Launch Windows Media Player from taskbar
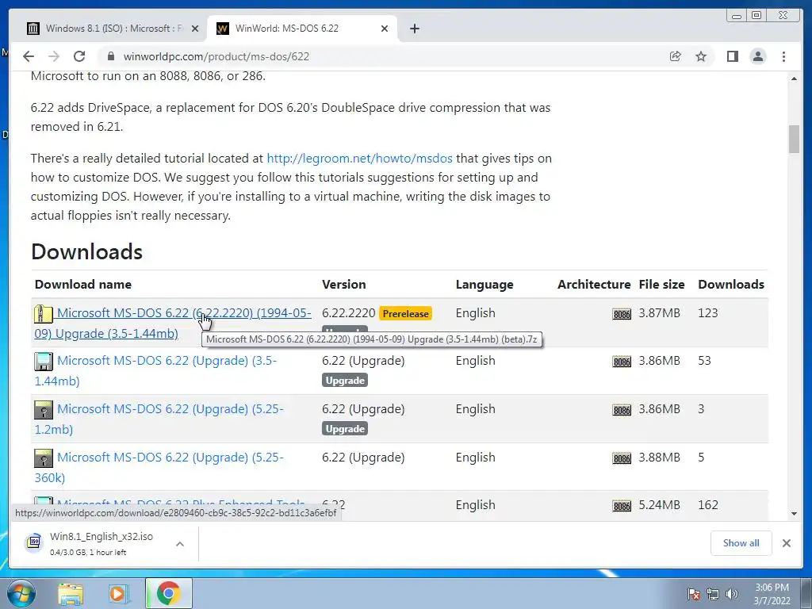 pyautogui.click(x=118, y=593)
